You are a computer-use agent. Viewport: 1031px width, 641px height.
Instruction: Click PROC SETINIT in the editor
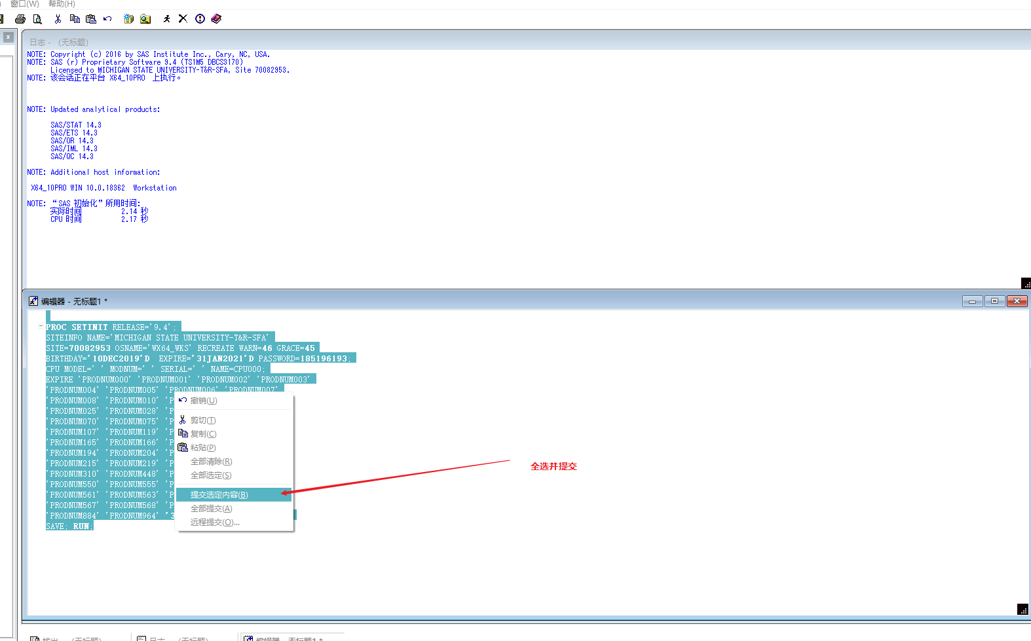tap(77, 327)
